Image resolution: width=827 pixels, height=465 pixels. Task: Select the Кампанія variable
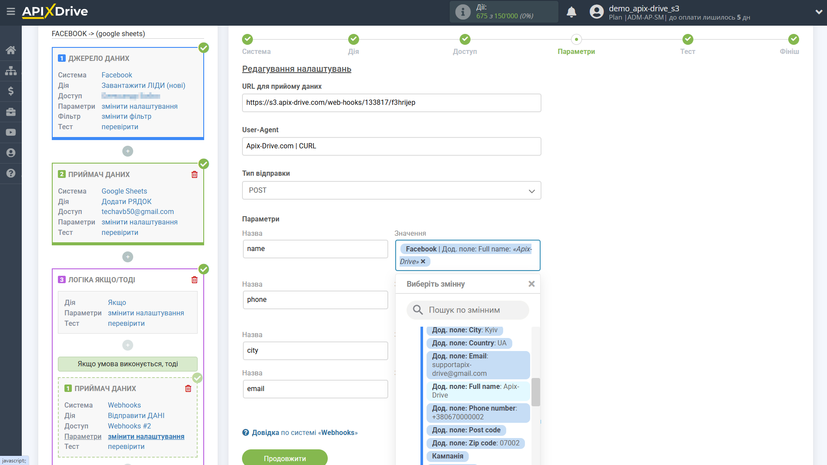click(447, 456)
